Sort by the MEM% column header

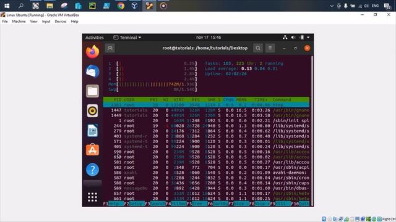pyautogui.click(x=241, y=100)
